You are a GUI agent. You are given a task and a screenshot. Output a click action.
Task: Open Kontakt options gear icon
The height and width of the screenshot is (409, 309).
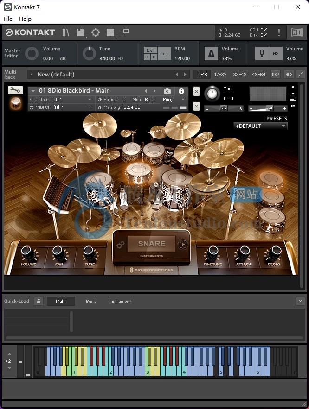(95, 32)
